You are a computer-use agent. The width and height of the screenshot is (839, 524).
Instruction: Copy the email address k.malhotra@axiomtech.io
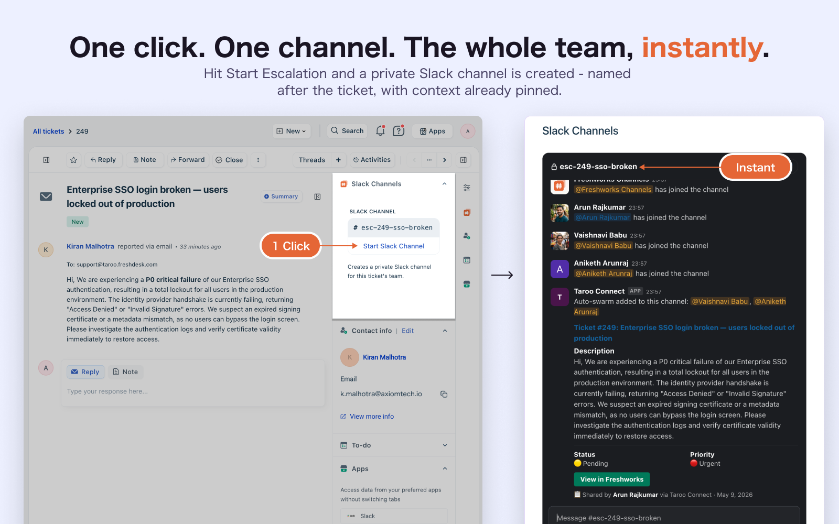tap(444, 394)
